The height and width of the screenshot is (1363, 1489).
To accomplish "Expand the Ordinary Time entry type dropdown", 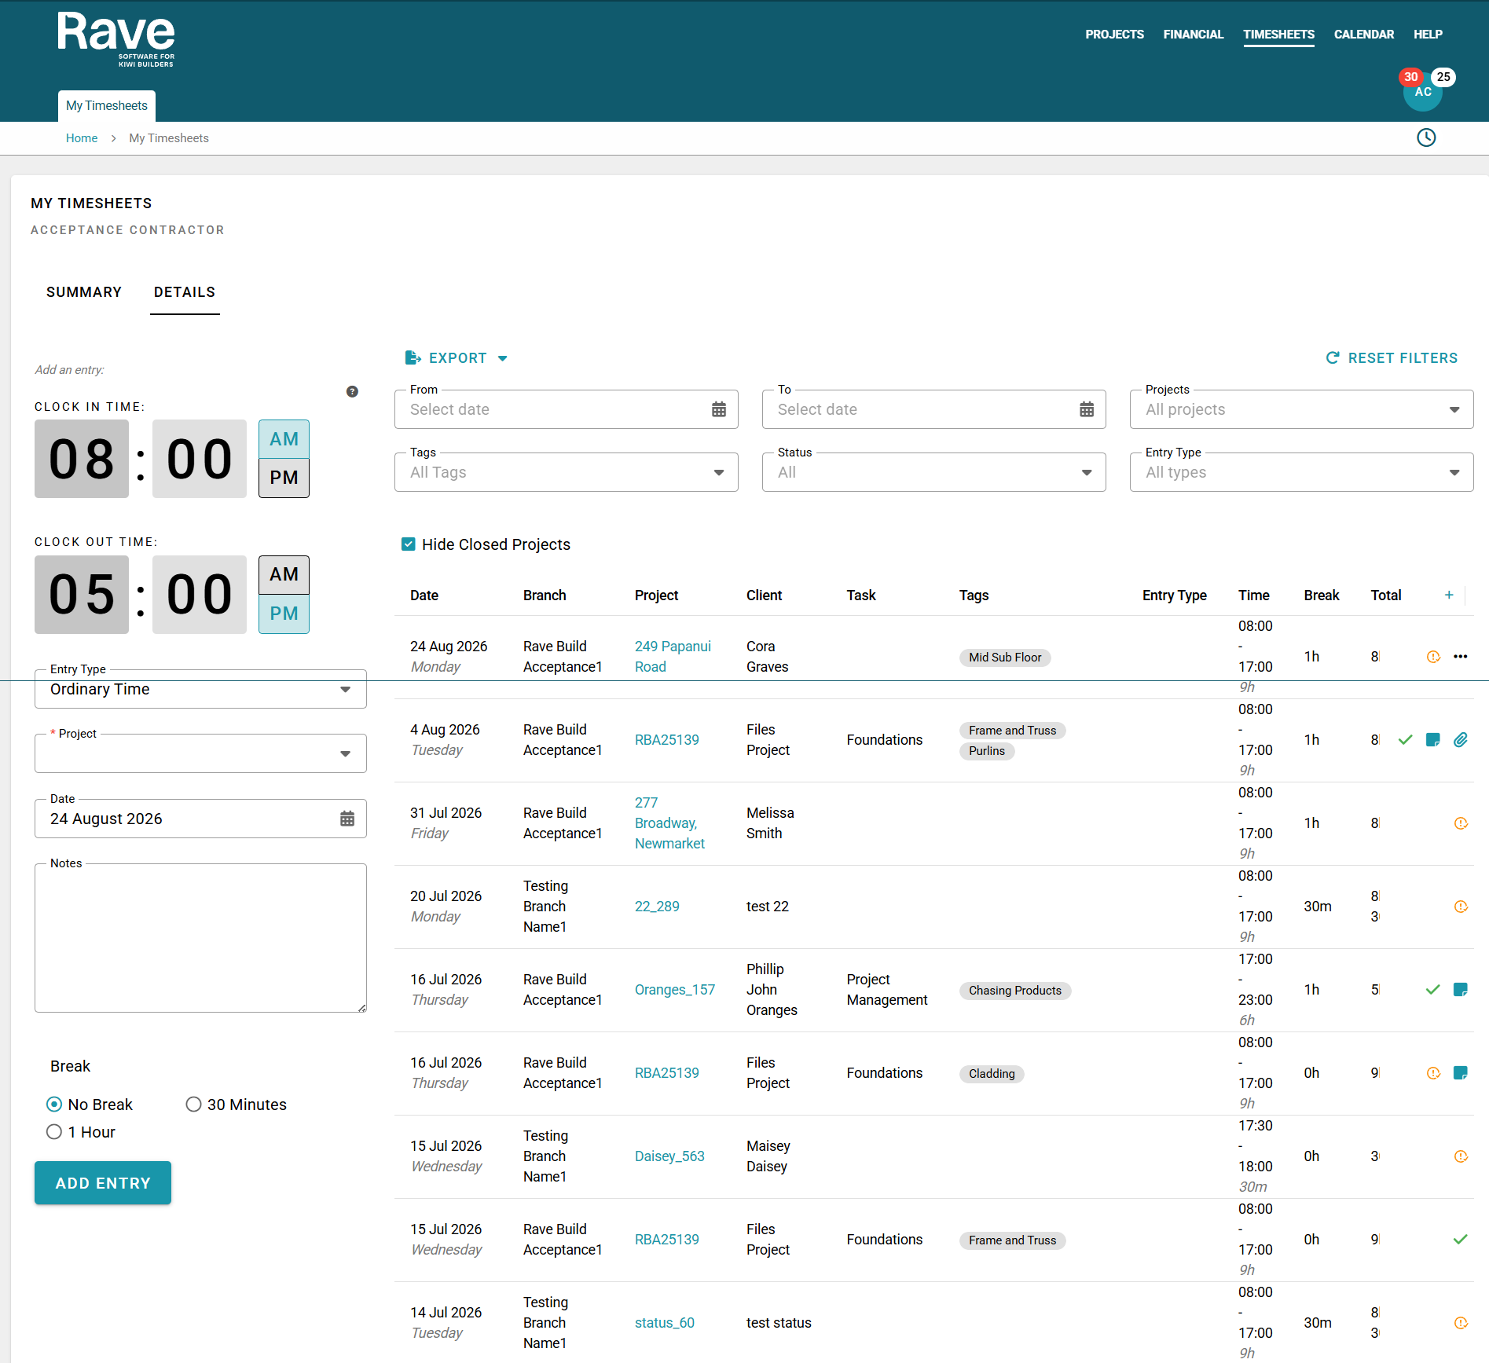I will [x=200, y=689].
